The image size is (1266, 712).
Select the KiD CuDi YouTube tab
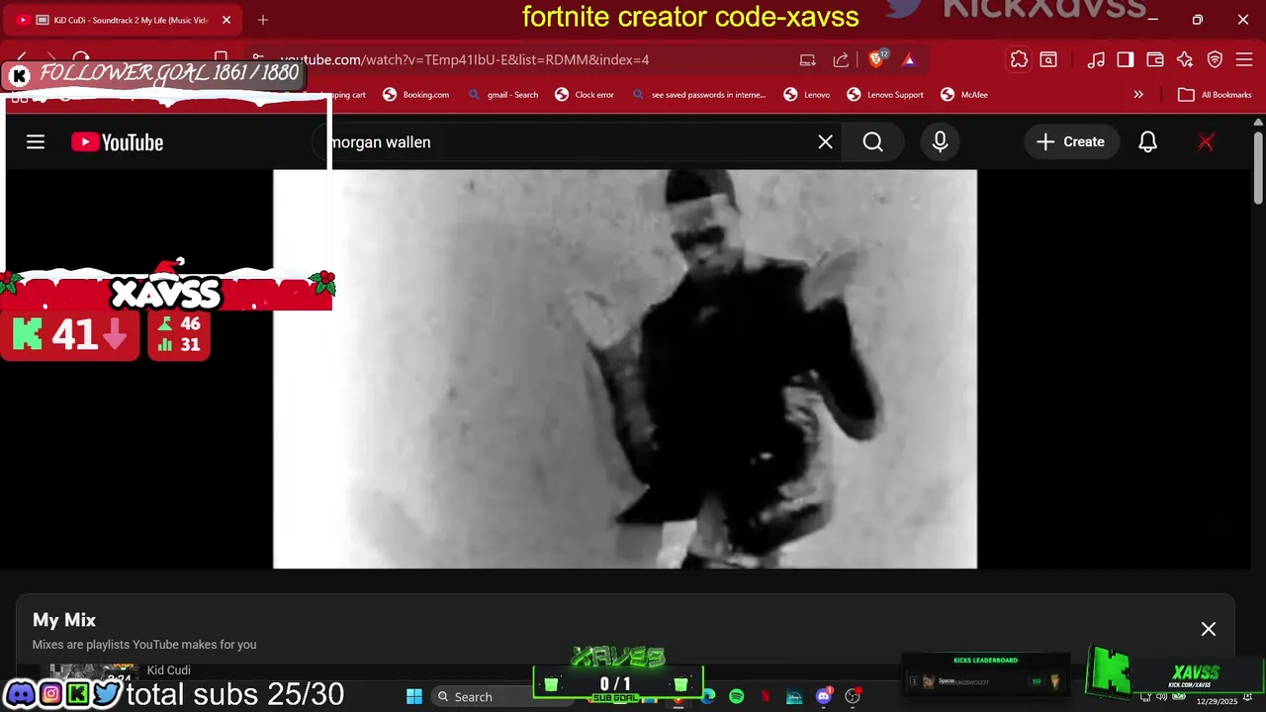tap(124, 20)
